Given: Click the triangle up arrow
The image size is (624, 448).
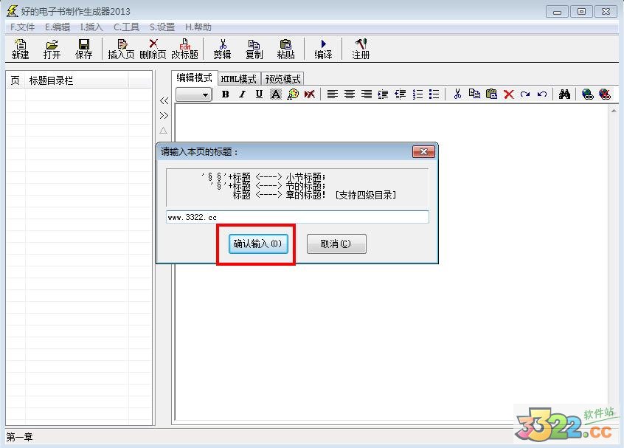Looking at the screenshot, I should 163,130.
